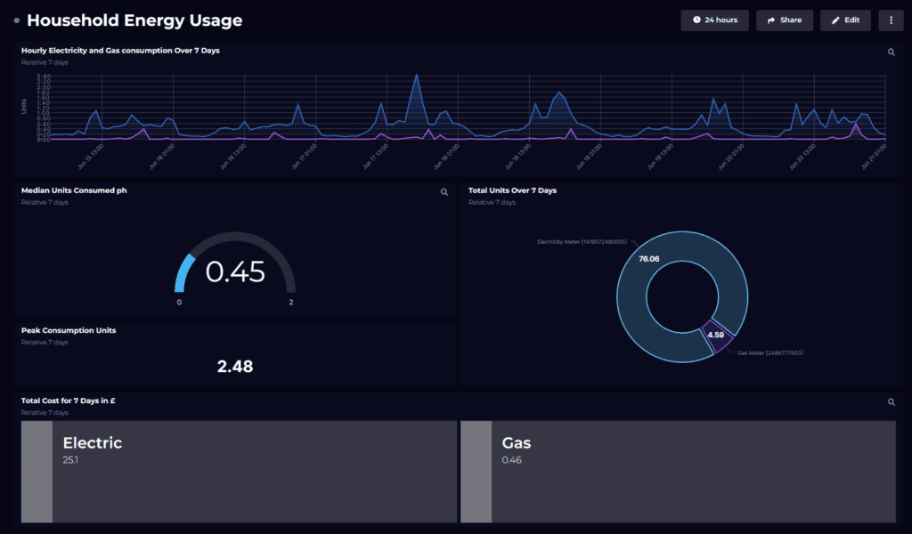Image resolution: width=912 pixels, height=534 pixels.
Task: Open the three-dot options menu at top right
Action: [x=892, y=20]
